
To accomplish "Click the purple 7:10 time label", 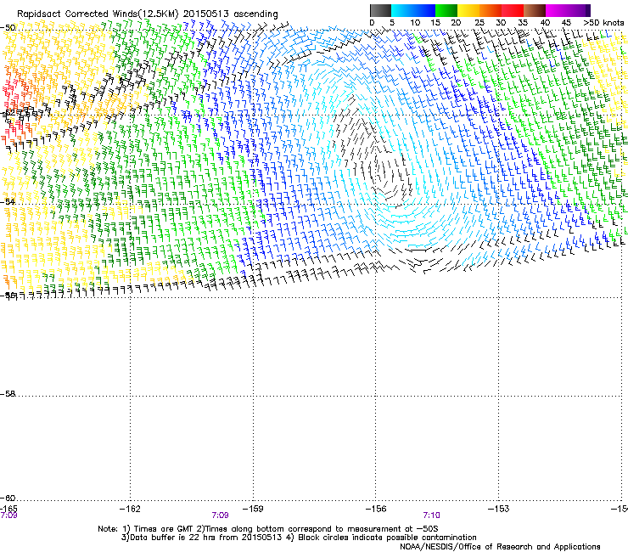I will 431,515.
